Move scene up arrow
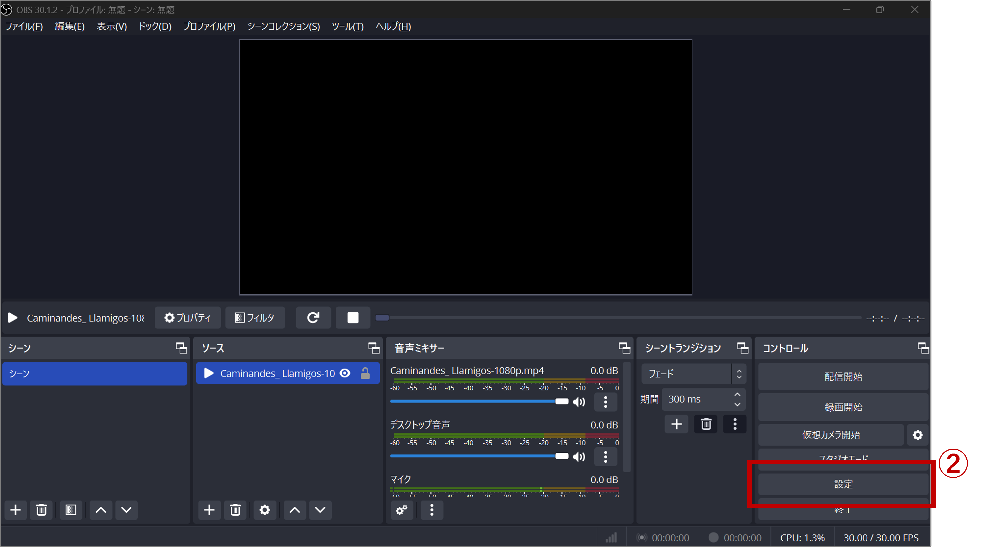 point(101,510)
